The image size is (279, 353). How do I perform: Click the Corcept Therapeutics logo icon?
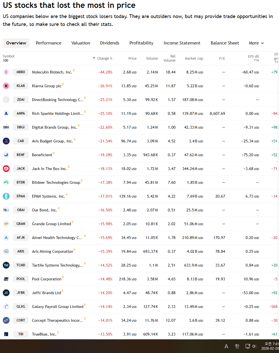pos(6,320)
